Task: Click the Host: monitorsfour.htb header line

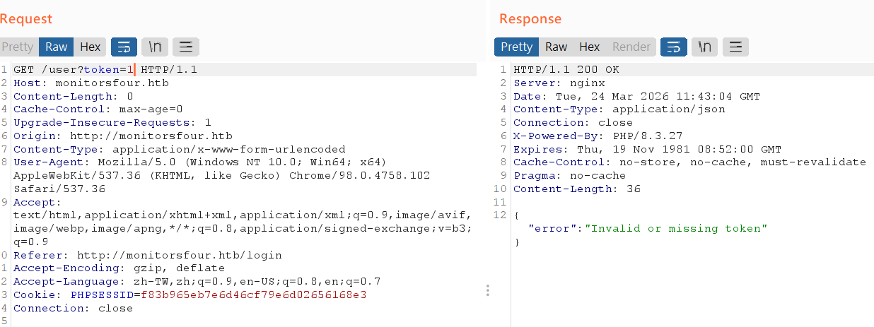Action: (x=91, y=83)
